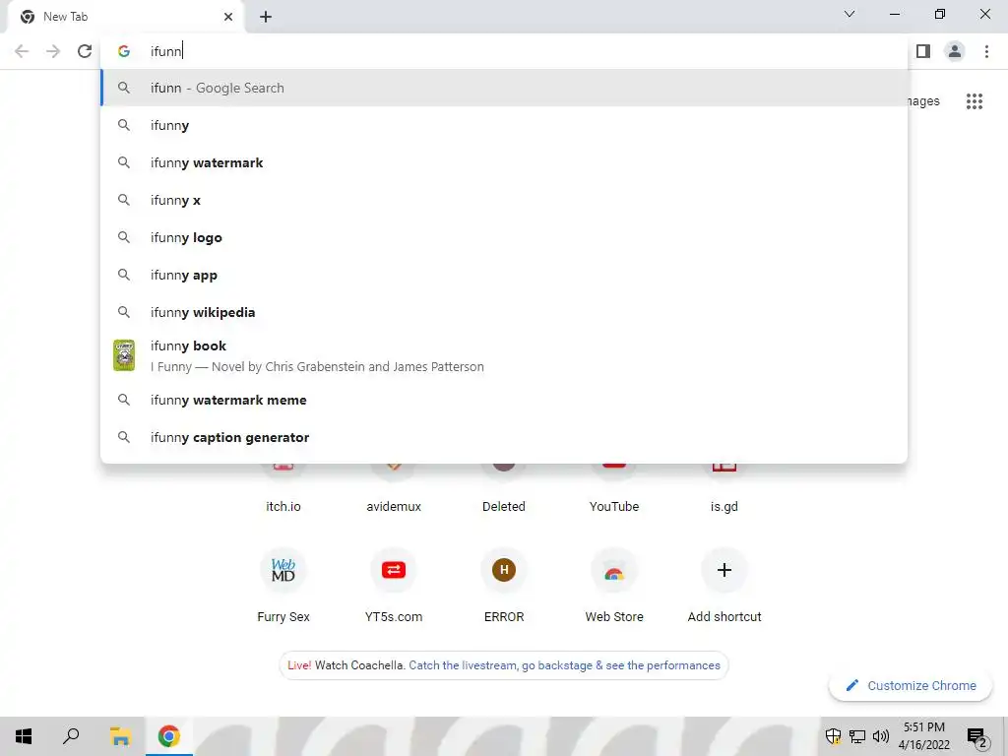Click Customize Chrome button

click(911, 685)
